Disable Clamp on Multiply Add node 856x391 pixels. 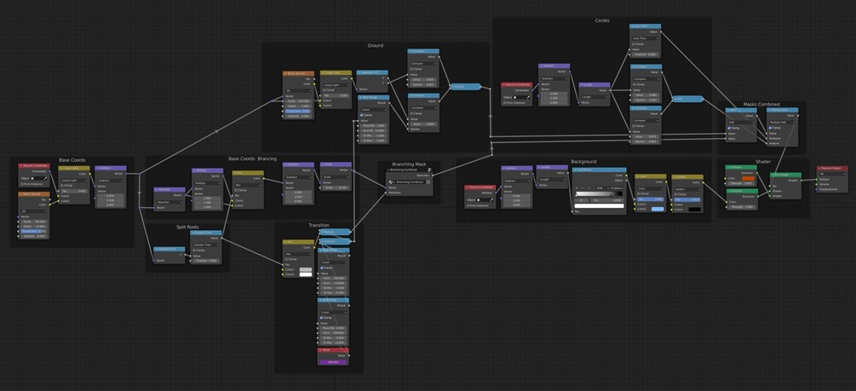[770, 128]
